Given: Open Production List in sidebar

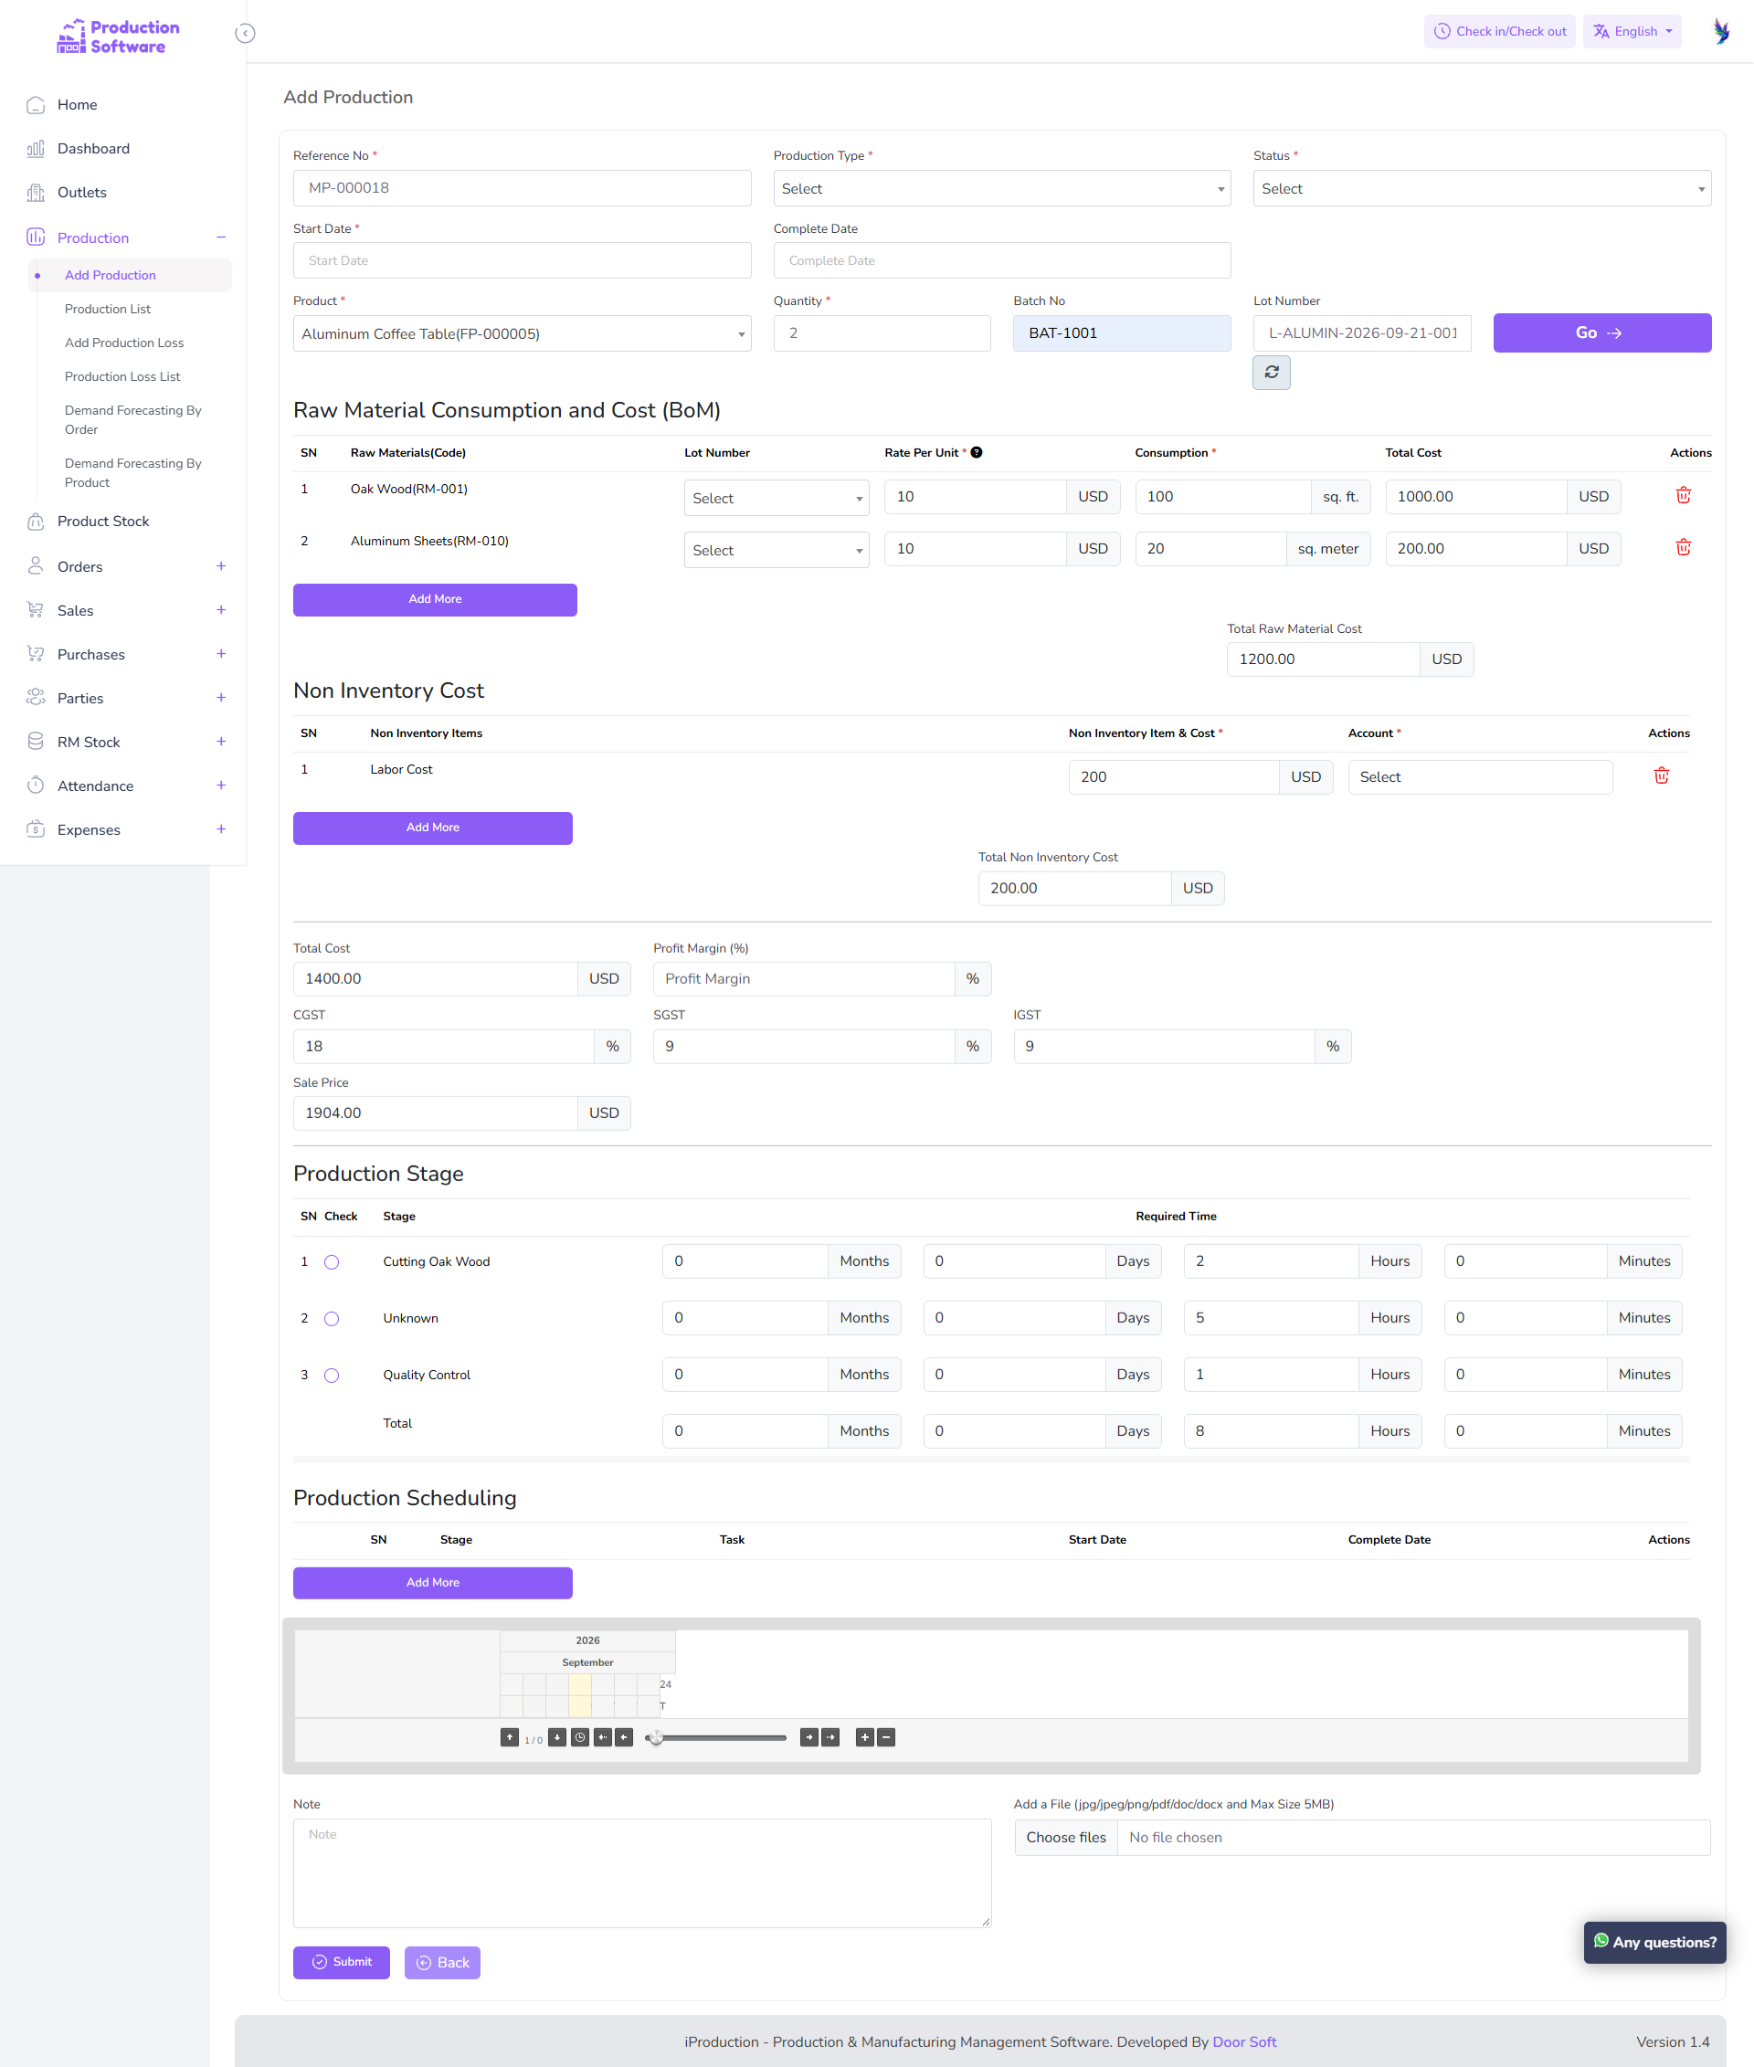Looking at the screenshot, I should [x=108, y=310].
